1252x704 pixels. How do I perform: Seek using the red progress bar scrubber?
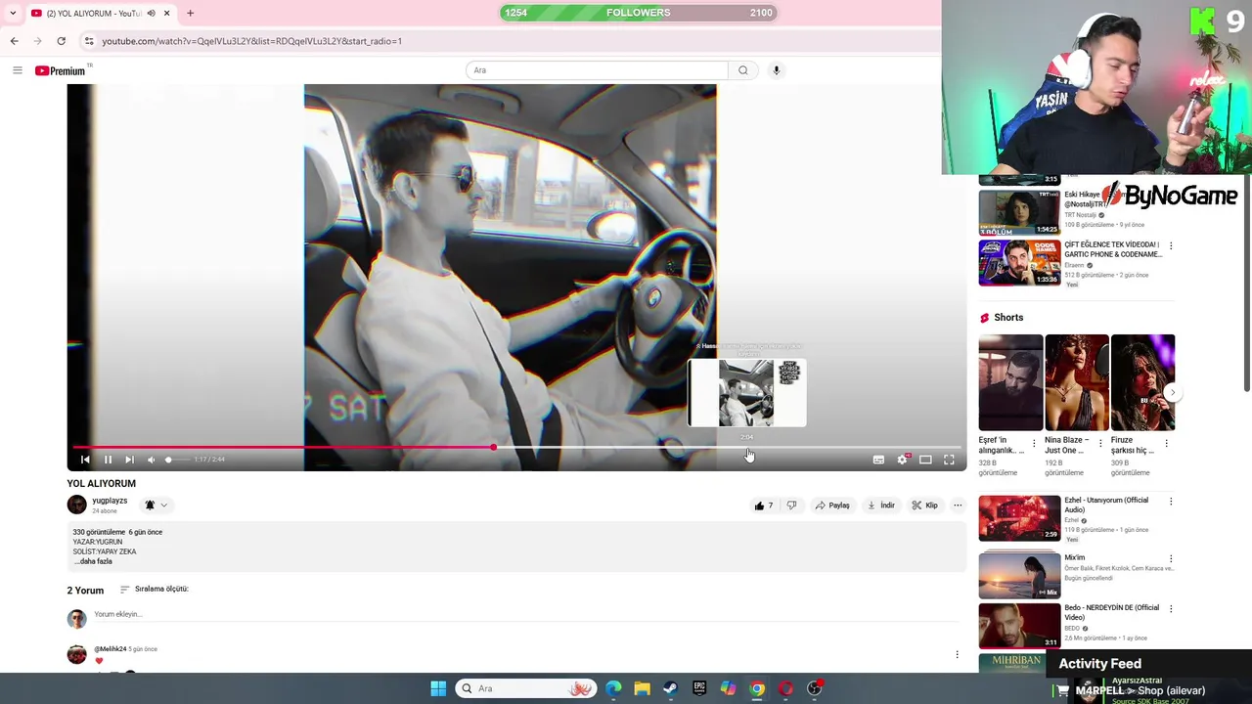pyautogui.click(x=494, y=447)
